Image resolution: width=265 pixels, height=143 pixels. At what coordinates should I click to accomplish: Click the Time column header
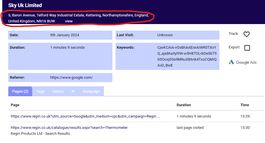tap(245, 105)
